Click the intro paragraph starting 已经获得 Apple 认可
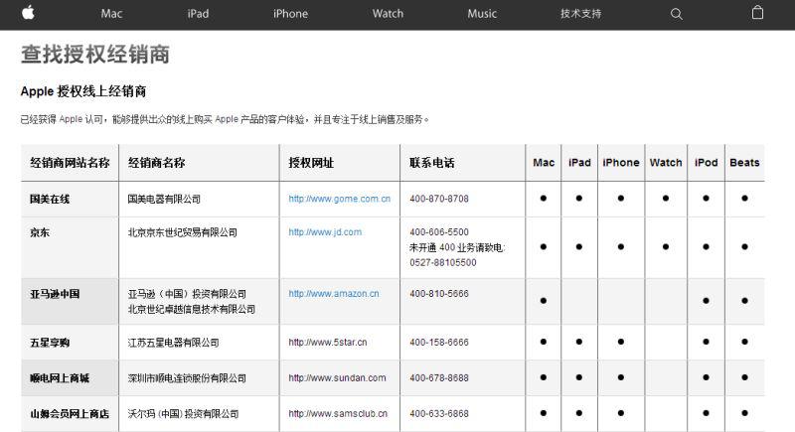The width and height of the screenshot is (795, 432). click(225, 119)
